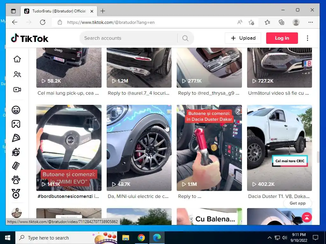Open the MINI wheel video with 48.7K views
The height and width of the screenshot is (244, 326).
(139, 148)
